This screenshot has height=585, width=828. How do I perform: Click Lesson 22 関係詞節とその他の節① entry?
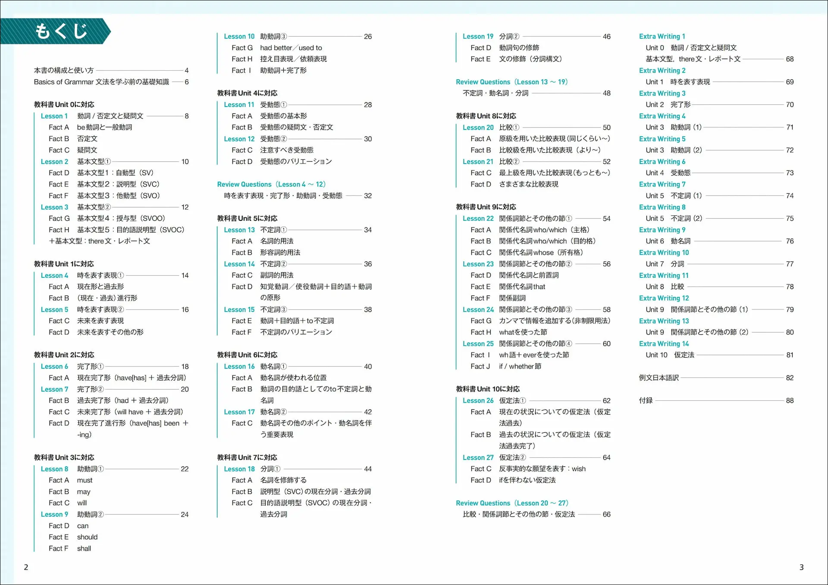point(478,219)
